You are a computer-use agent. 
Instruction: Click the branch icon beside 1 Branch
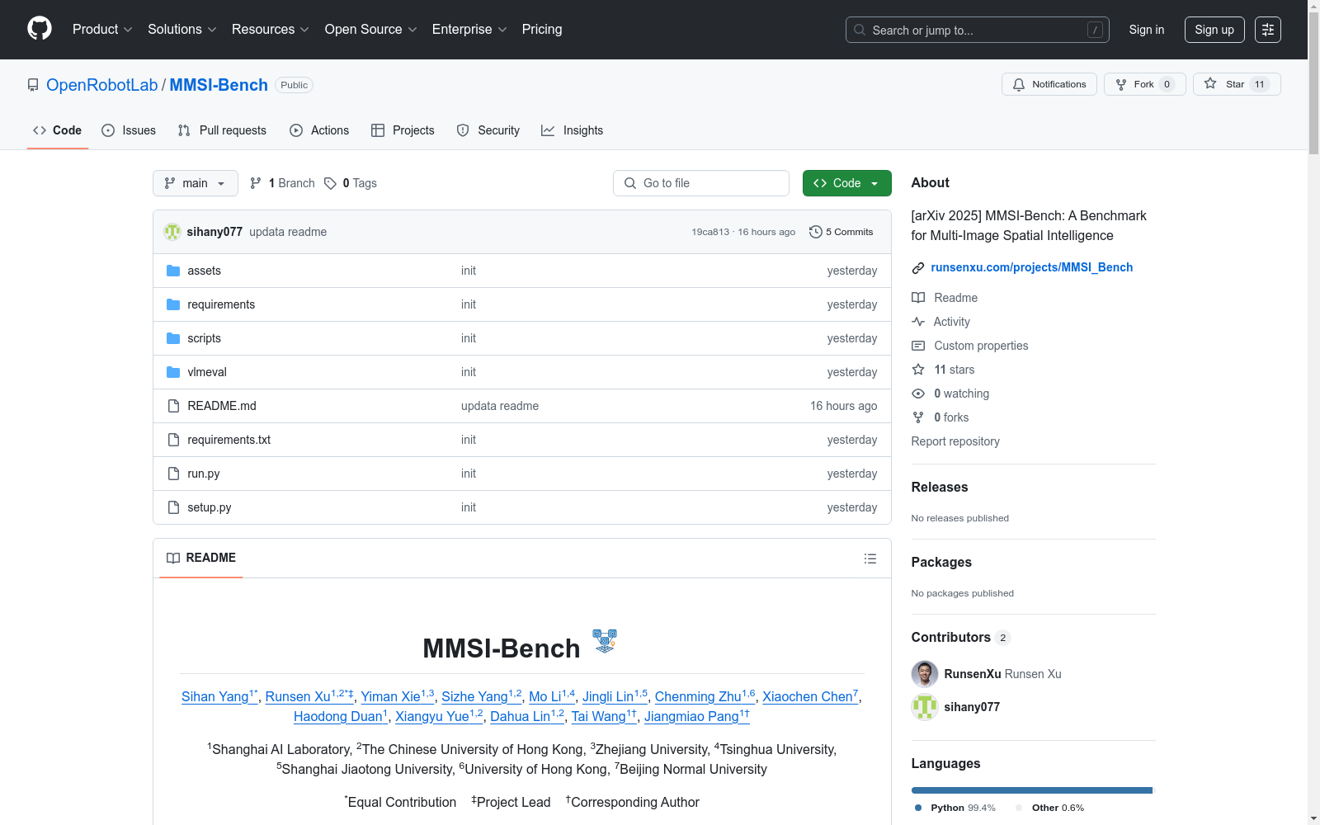pyautogui.click(x=256, y=183)
